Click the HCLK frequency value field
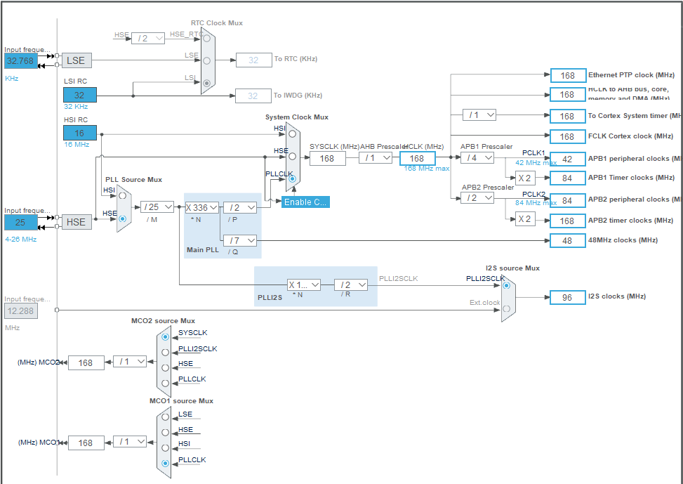This screenshot has width=683, height=484. [418, 159]
